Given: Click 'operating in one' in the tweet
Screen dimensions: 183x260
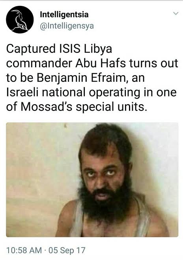Looking at the screenshot, I should coord(133,92).
